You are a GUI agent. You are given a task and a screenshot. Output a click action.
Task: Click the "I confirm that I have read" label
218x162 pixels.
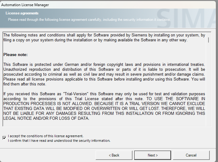point(59,141)
